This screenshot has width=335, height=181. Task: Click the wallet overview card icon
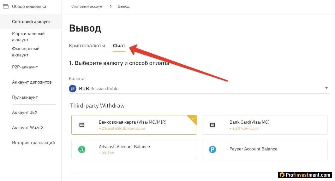pyautogui.click(x=6, y=6)
